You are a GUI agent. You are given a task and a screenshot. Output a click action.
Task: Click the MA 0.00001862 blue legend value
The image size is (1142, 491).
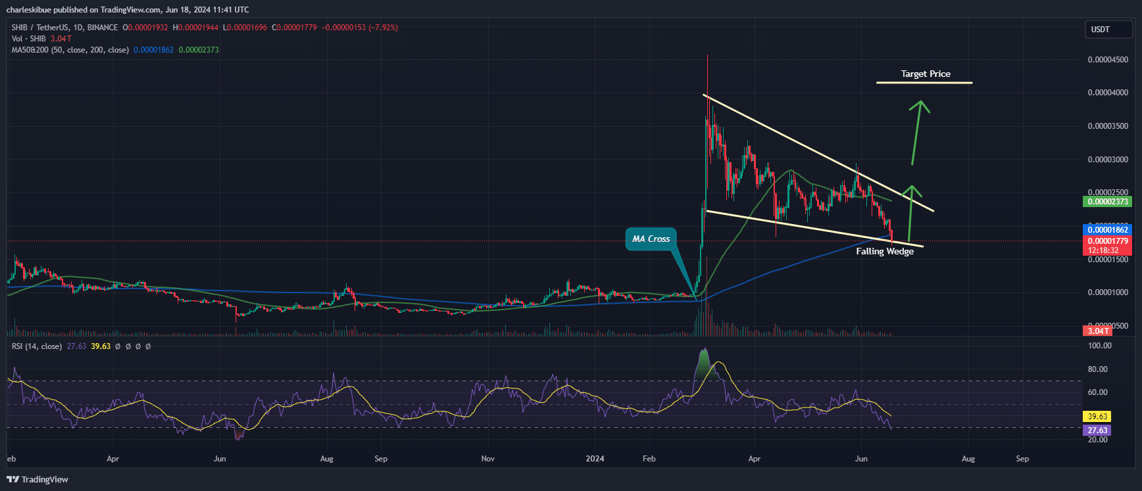(153, 50)
